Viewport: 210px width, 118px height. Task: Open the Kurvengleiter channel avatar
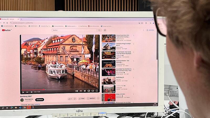click(x=22, y=100)
